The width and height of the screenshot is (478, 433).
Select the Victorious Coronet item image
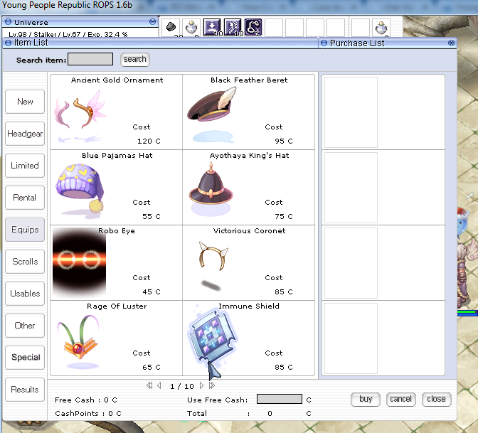[x=213, y=266]
